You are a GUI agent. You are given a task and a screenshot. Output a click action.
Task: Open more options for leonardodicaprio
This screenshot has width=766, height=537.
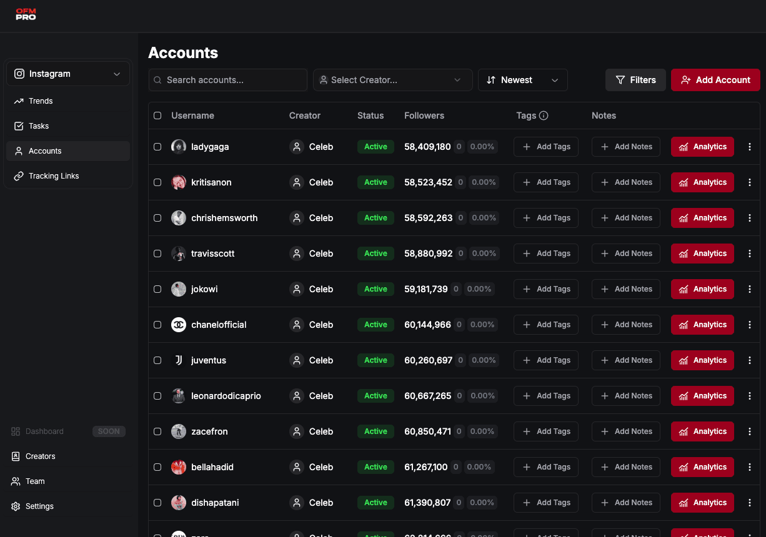(750, 396)
